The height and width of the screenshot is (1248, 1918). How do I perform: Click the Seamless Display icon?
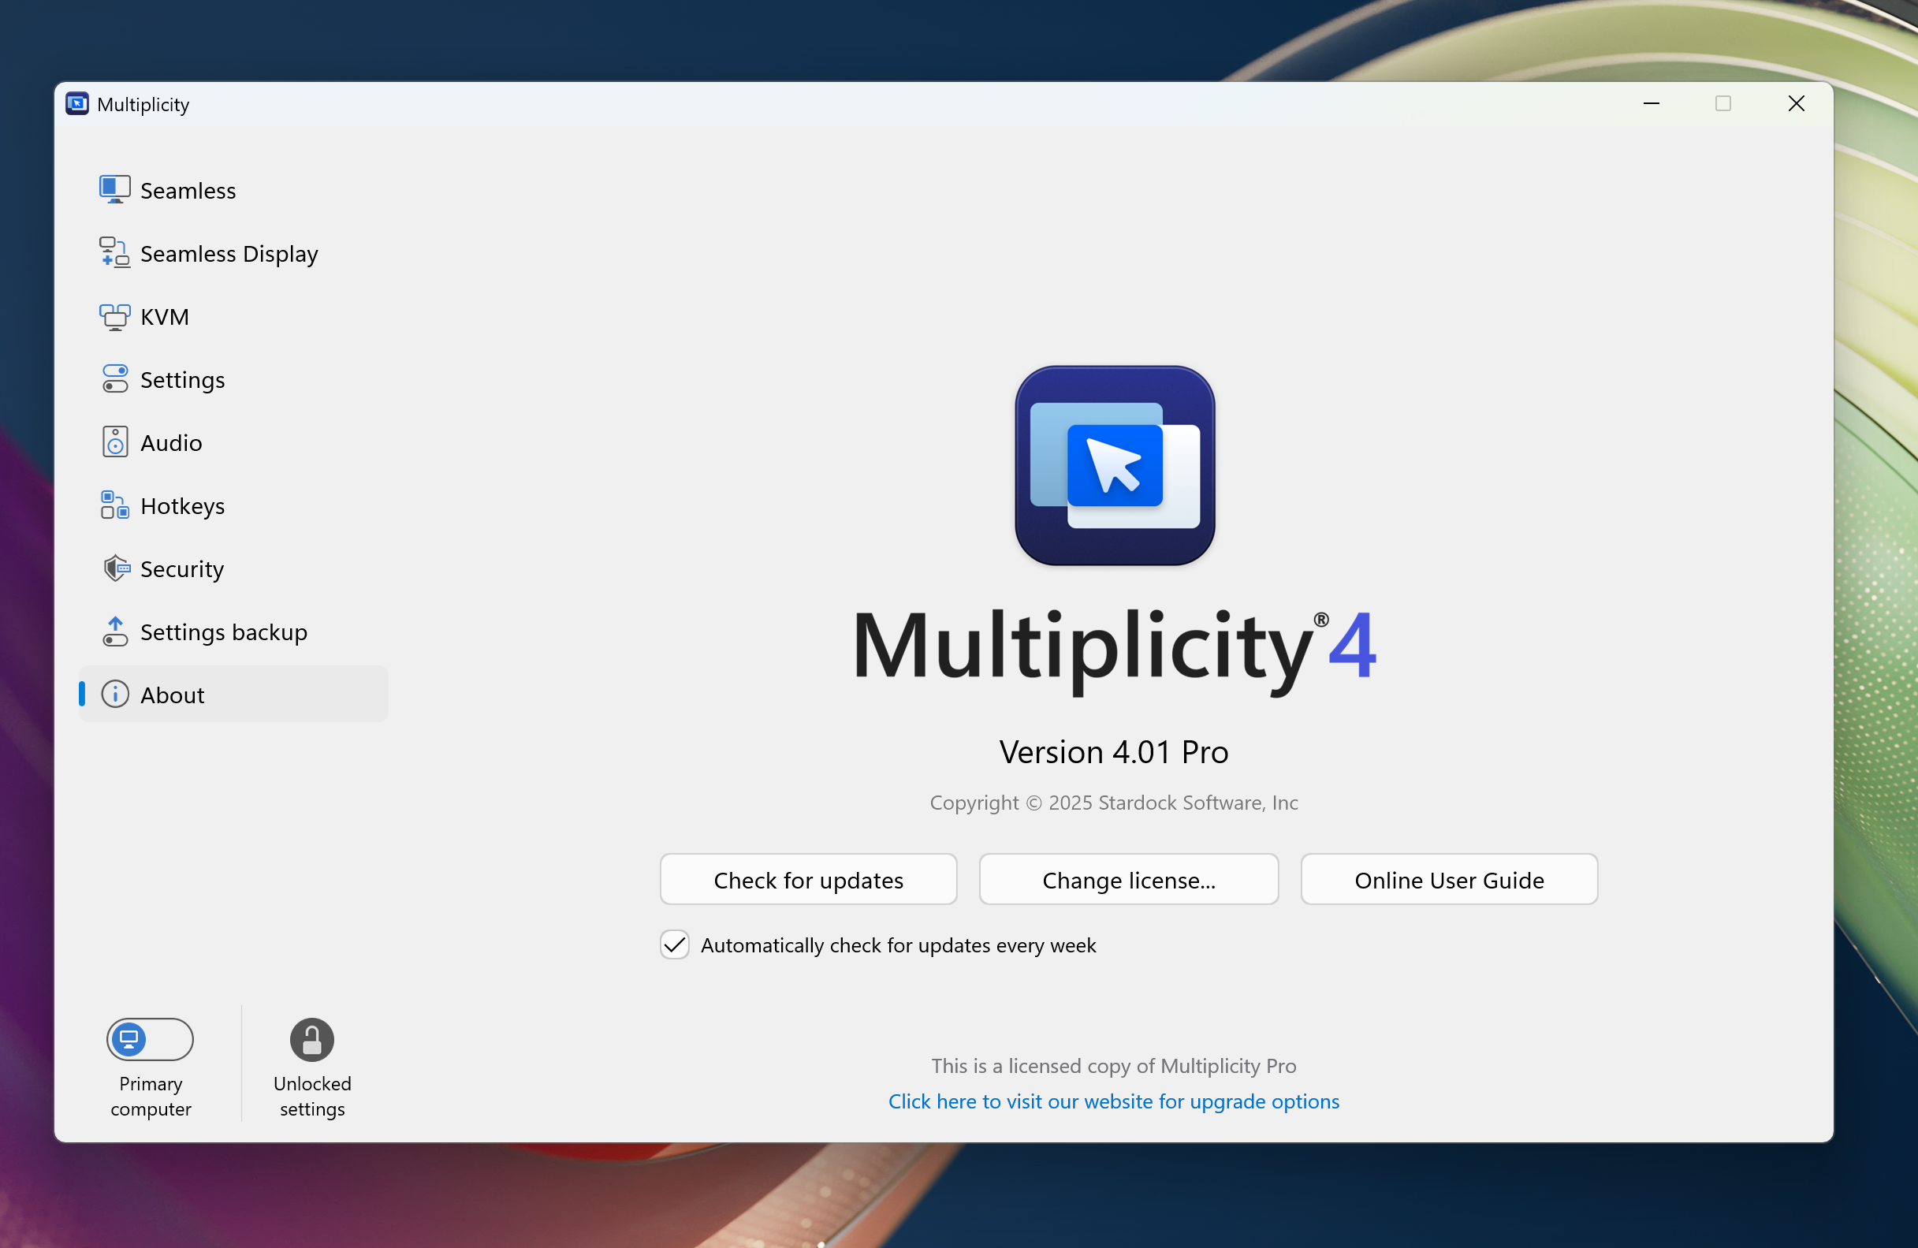pos(114,253)
